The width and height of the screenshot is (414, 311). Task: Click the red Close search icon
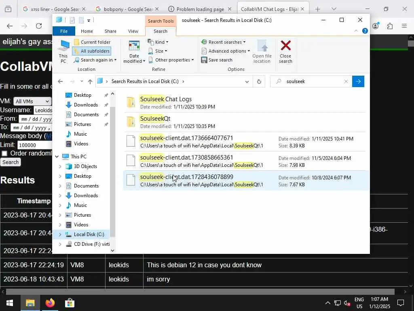point(286,46)
